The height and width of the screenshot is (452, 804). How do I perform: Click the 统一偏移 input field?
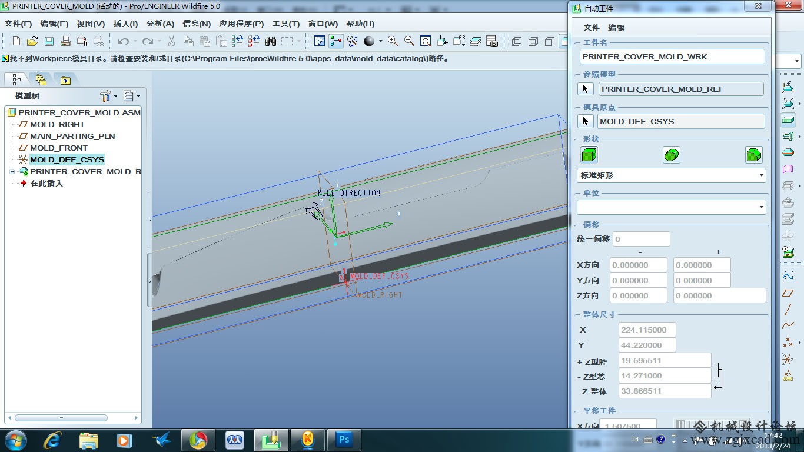click(x=642, y=239)
